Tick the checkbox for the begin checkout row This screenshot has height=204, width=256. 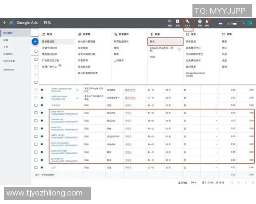[x=36, y=144]
